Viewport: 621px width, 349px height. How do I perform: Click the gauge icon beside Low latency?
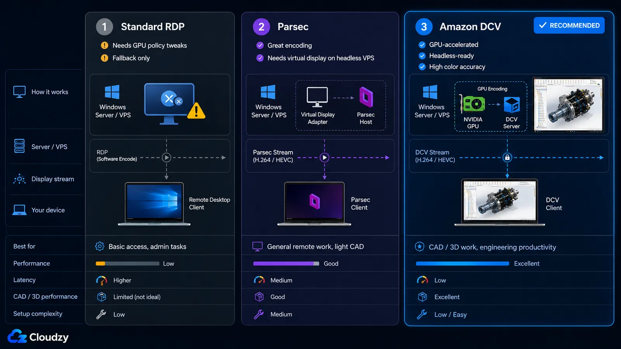point(422,280)
